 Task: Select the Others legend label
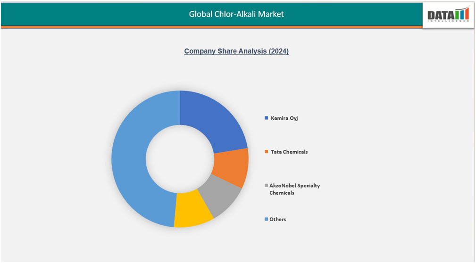point(277,219)
